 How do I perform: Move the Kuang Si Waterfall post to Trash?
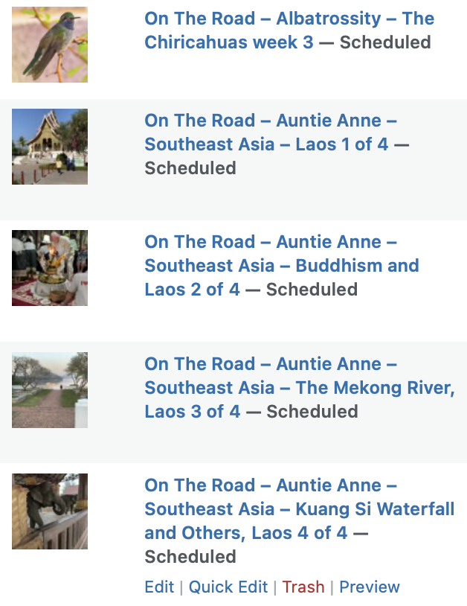[303, 587]
